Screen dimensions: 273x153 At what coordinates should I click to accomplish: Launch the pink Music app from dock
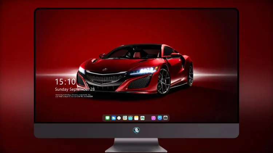[x=153, y=118]
